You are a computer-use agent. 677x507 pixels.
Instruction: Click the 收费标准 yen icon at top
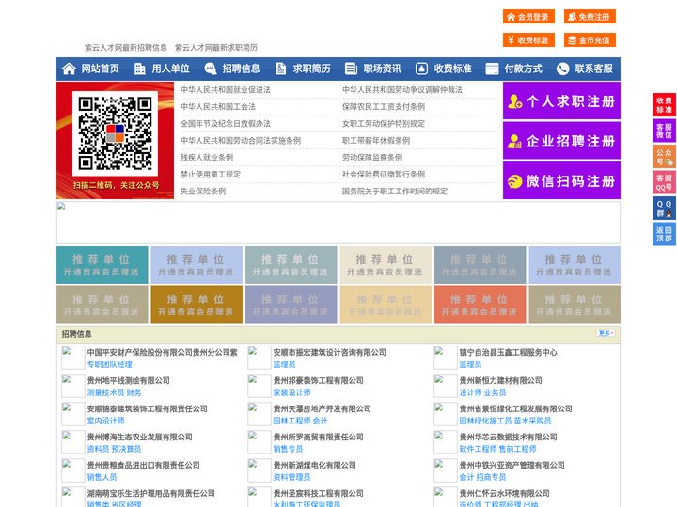pos(511,40)
